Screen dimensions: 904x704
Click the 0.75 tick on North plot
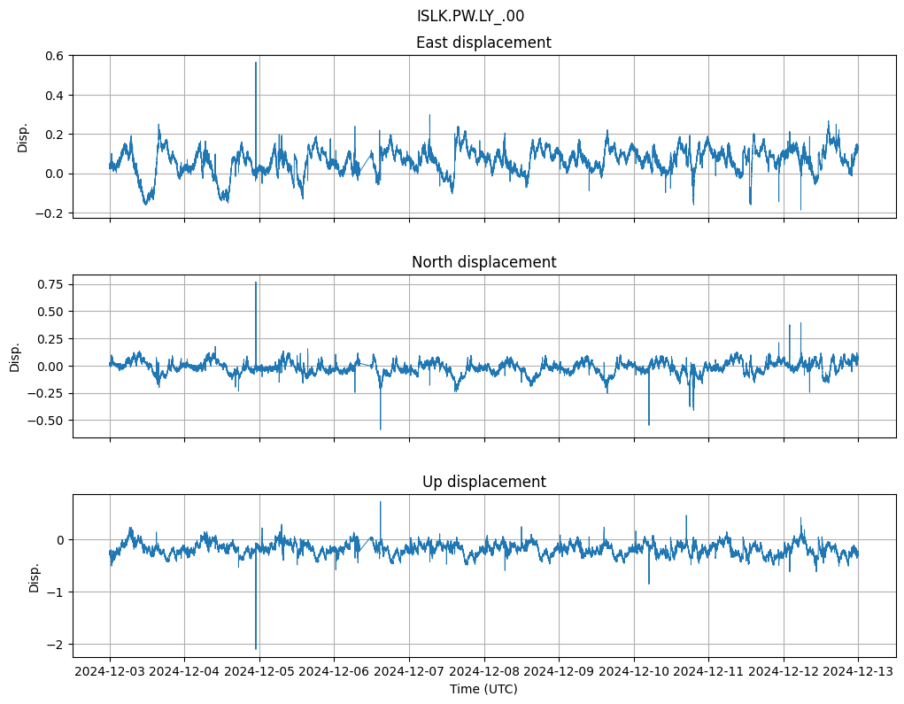coord(50,284)
